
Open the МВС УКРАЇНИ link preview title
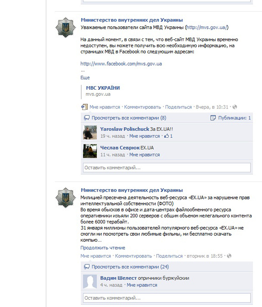pos(103,88)
